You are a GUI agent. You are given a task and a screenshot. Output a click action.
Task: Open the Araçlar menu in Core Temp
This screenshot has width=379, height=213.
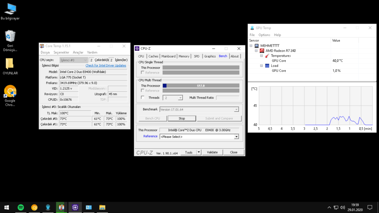click(x=78, y=53)
